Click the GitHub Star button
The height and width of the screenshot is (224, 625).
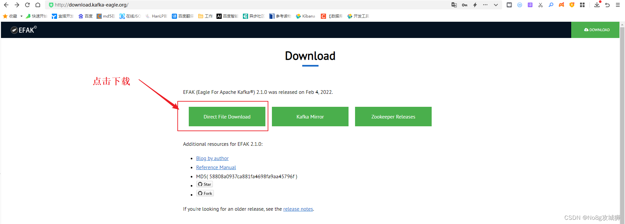(x=204, y=184)
